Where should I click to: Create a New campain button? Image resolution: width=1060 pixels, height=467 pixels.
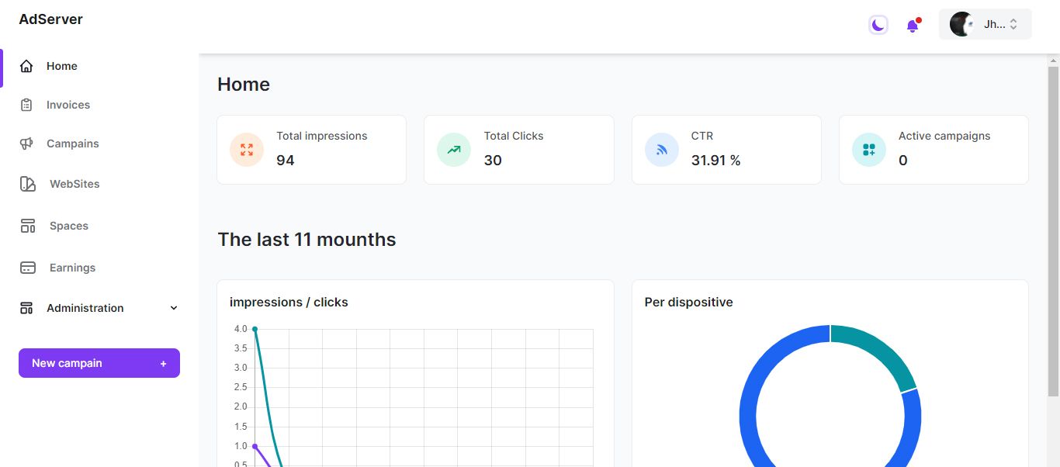click(99, 363)
